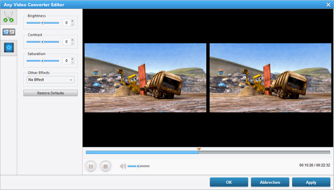Increase Contrast with the plus stepper
334x190 pixels.
72,40
